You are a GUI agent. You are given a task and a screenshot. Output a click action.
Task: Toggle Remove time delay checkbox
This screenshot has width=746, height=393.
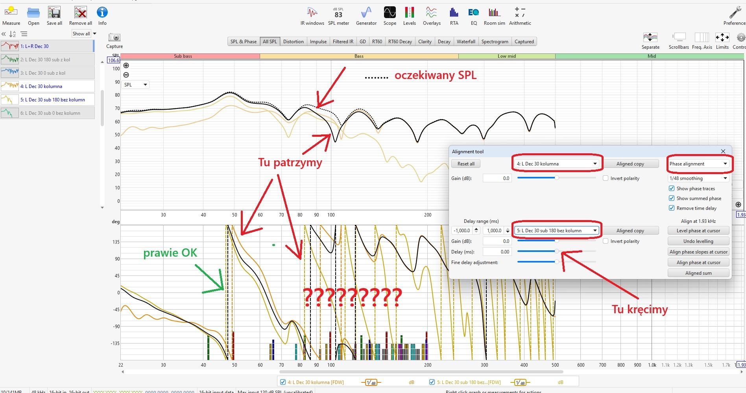[672, 208]
